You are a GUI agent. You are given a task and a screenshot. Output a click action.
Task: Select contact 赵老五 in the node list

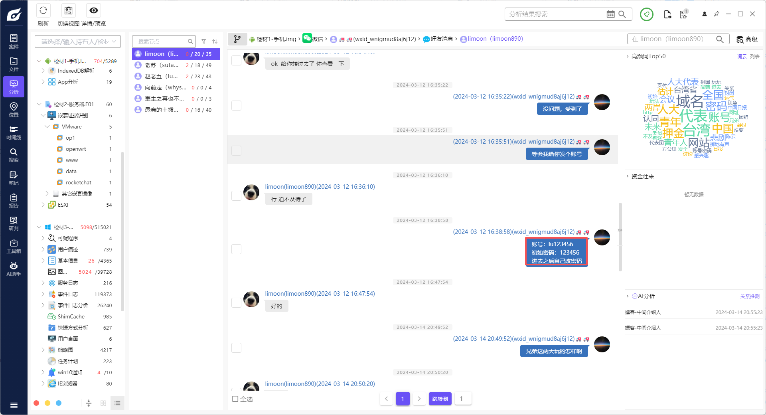176,76
